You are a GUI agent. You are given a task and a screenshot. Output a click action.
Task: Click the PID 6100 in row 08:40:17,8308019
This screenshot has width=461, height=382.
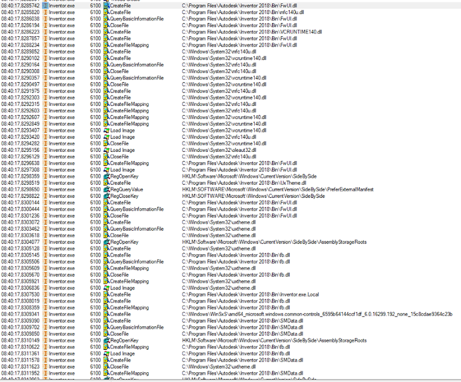tap(95, 301)
